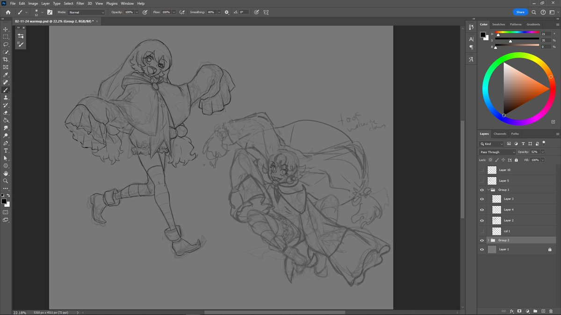Select the Brush tool in toolbar

pyautogui.click(x=6, y=90)
